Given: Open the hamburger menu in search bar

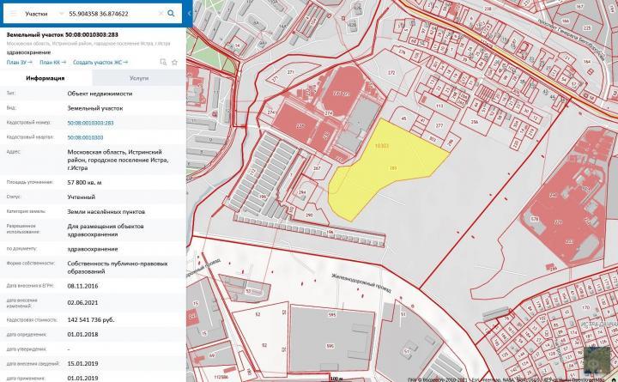Looking at the screenshot, I should (11, 14).
